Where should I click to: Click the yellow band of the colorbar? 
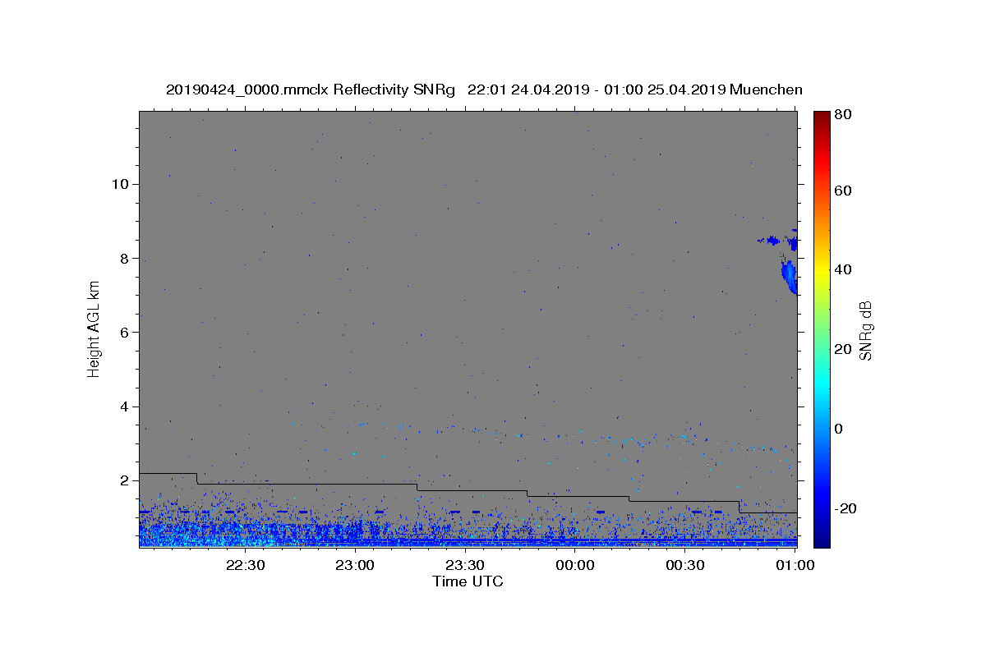click(822, 269)
